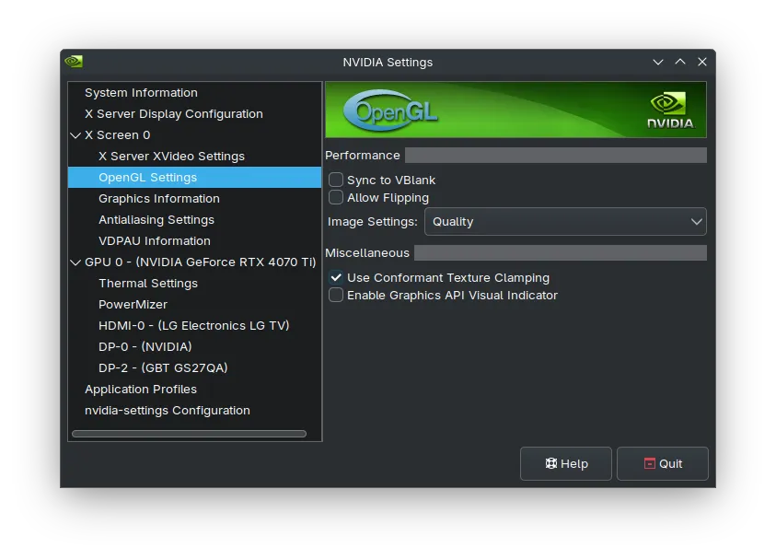This screenshot has width=776, height=559.
Task: Select X Server Display Configuration
Action: (x=172, y=113)
